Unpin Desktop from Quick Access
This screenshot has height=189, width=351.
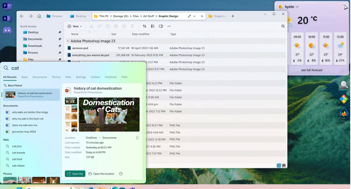tap(60, 32)
